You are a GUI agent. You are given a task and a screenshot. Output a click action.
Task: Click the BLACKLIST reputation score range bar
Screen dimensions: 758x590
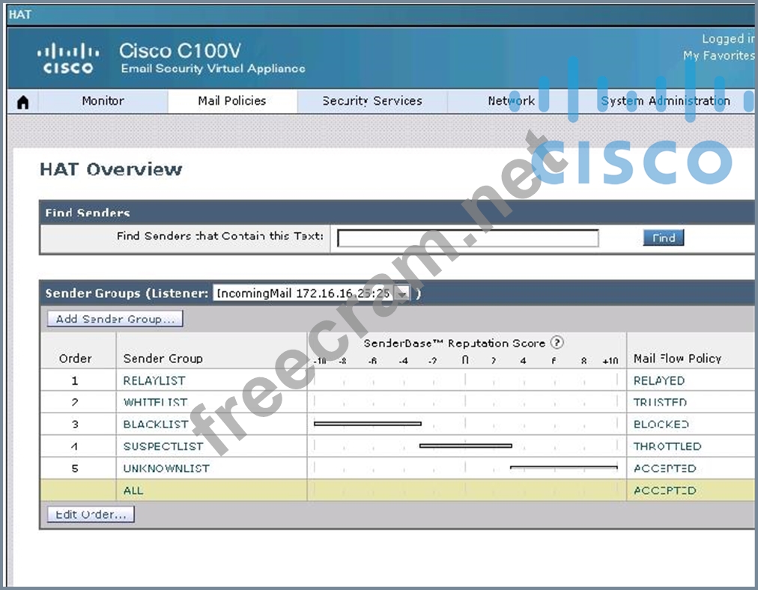[367, 424]
